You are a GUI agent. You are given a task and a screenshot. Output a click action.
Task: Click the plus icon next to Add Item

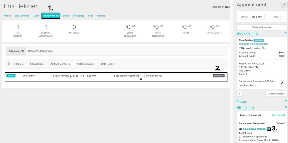pyautogui.click(x=284, y=115)
